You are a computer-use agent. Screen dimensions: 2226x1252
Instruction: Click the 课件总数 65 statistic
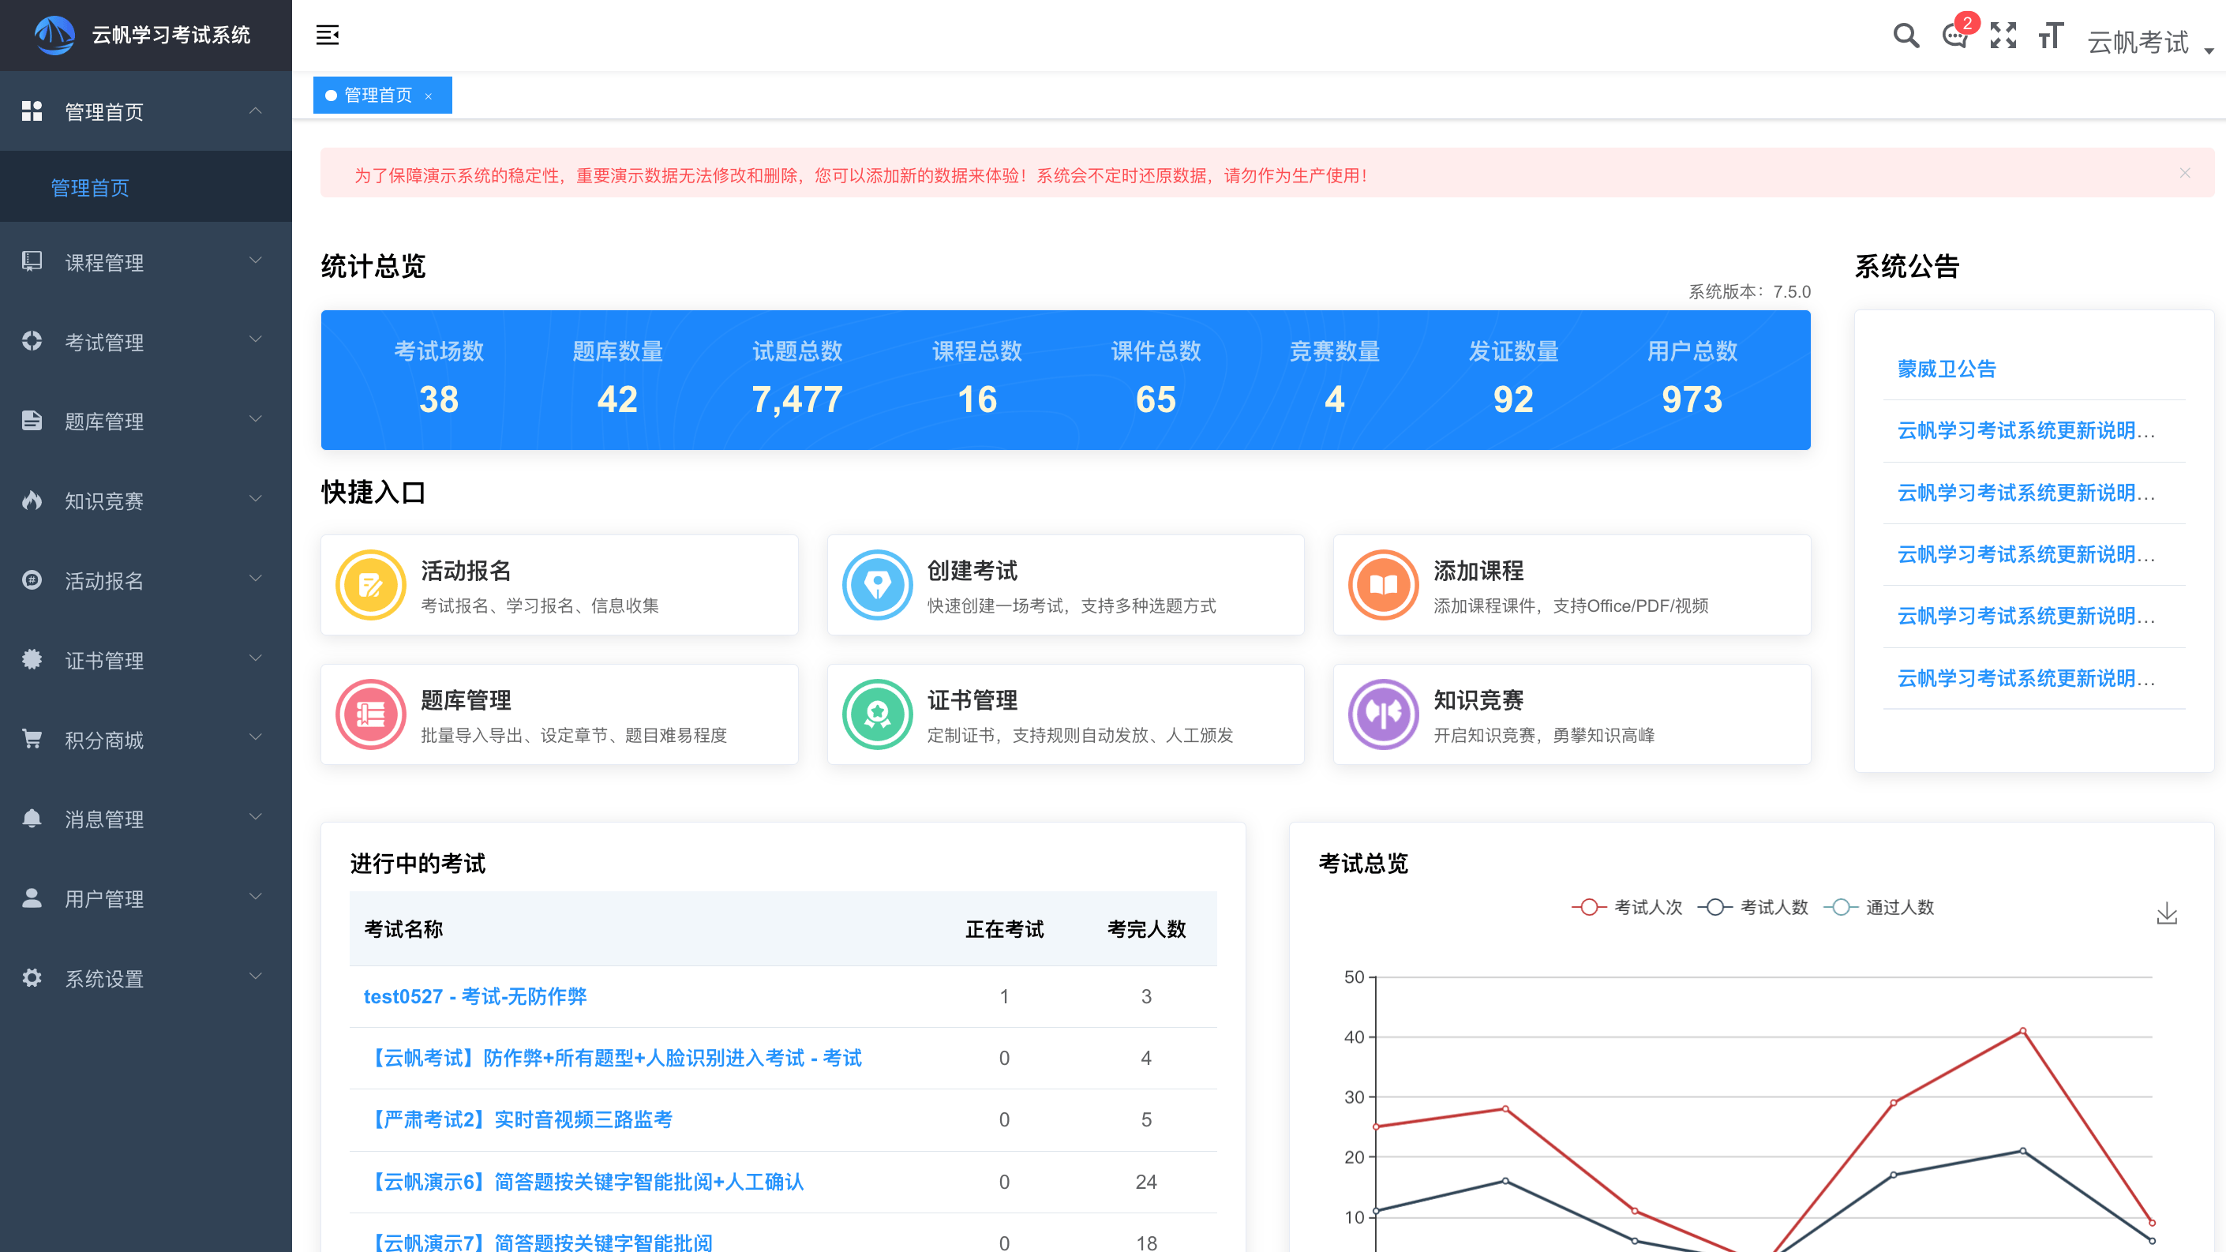(1156, 377)
